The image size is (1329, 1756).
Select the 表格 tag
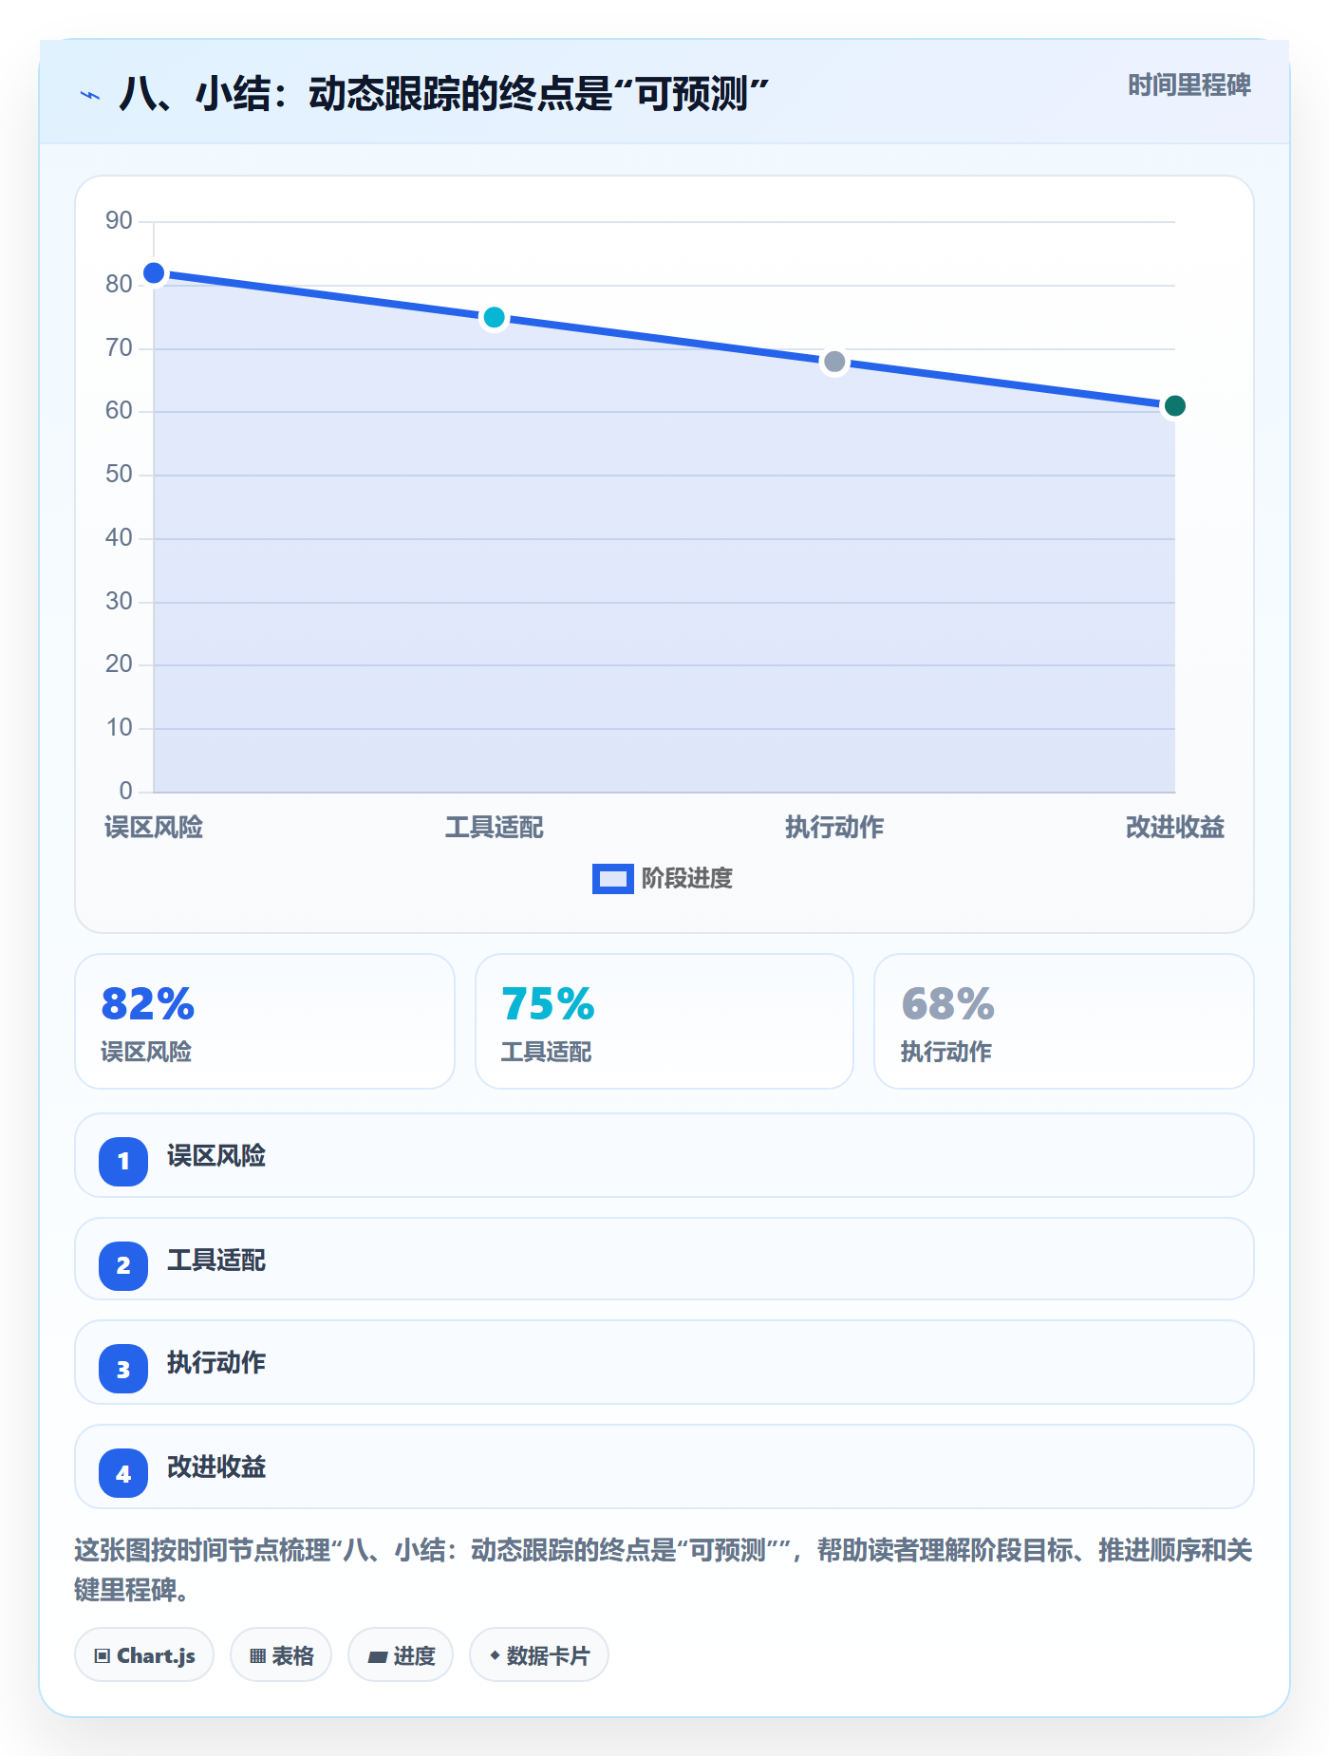tap(281, 1655)
